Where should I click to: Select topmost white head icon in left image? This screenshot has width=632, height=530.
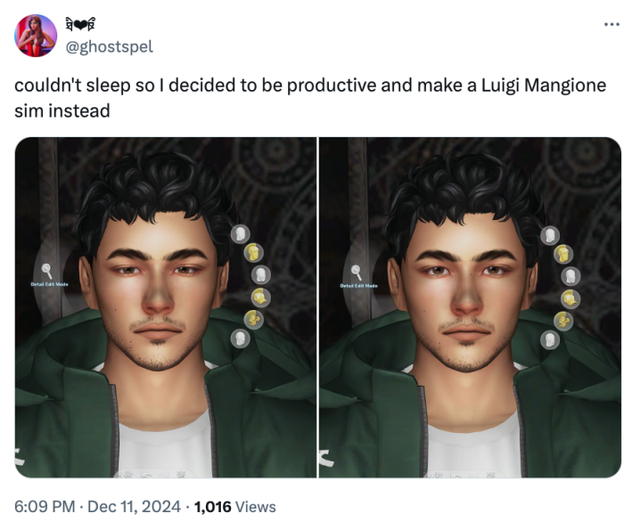(x=239, y=234)
